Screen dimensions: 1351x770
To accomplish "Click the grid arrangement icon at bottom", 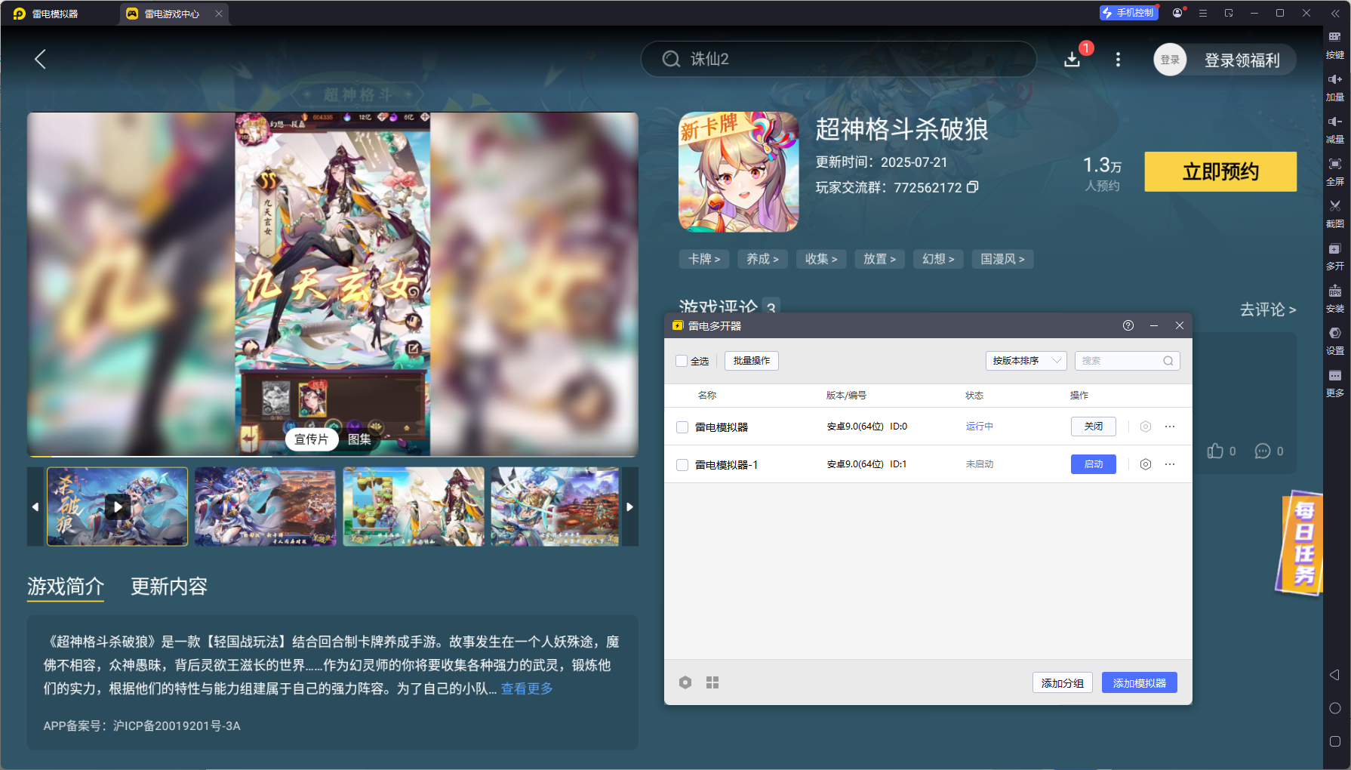I will (712, 682).
